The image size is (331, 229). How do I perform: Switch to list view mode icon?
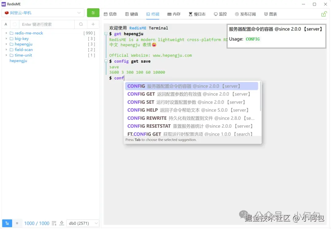(17, 223)
